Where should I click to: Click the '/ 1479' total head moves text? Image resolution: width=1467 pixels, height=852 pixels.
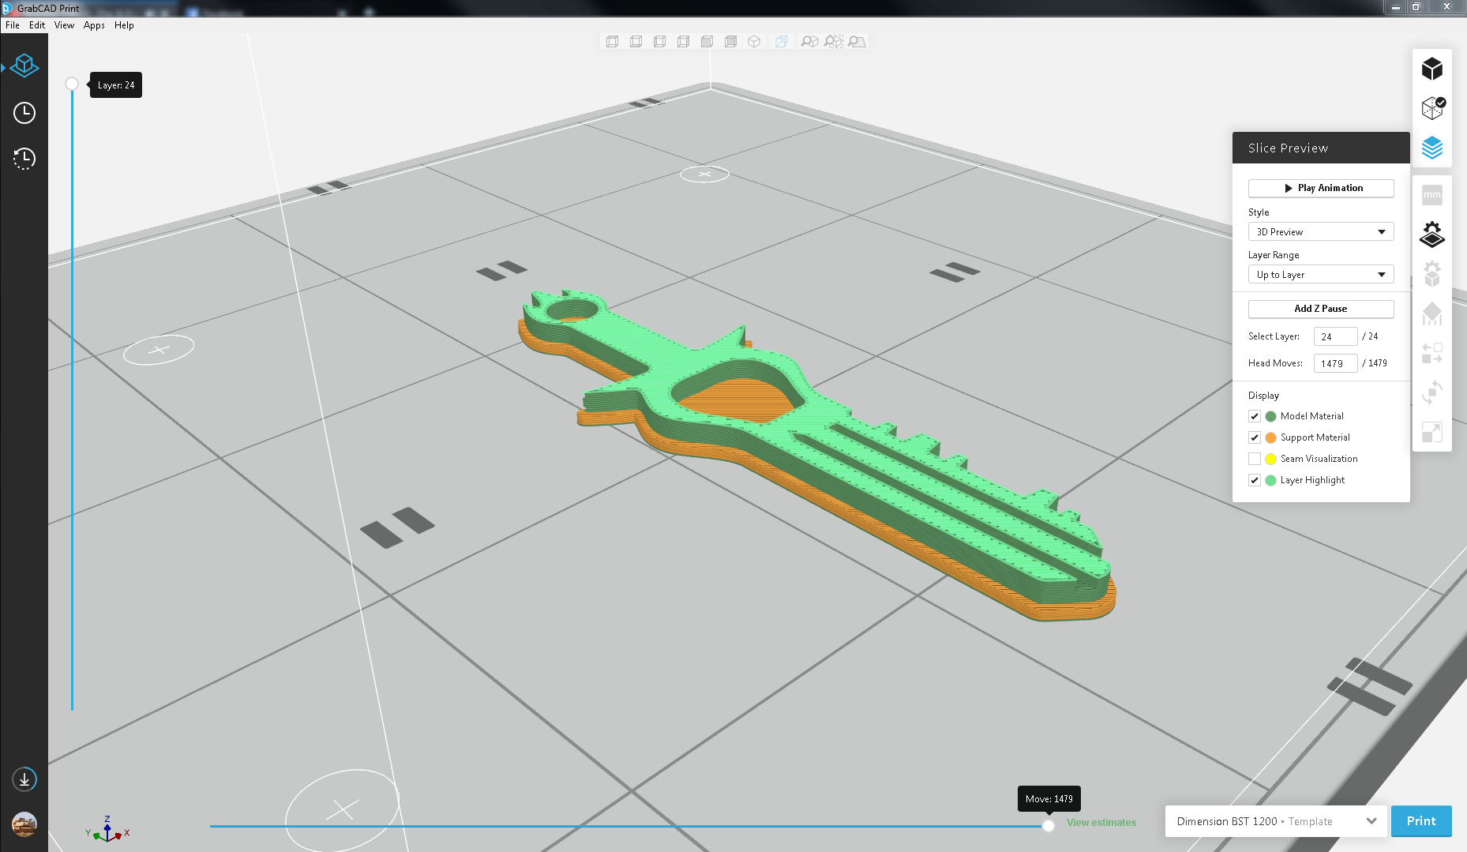coord(1375,363)
